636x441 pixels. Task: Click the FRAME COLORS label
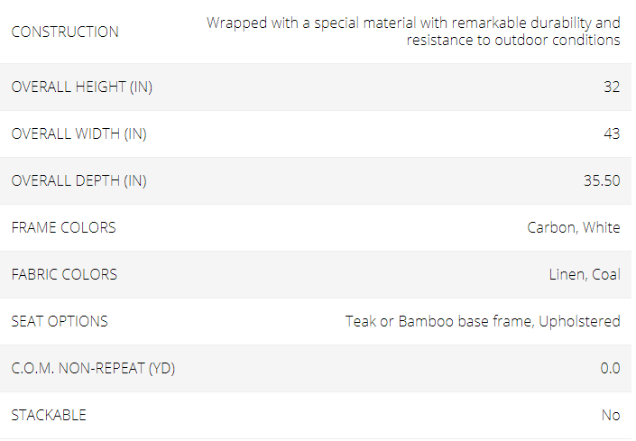[64, 227]
